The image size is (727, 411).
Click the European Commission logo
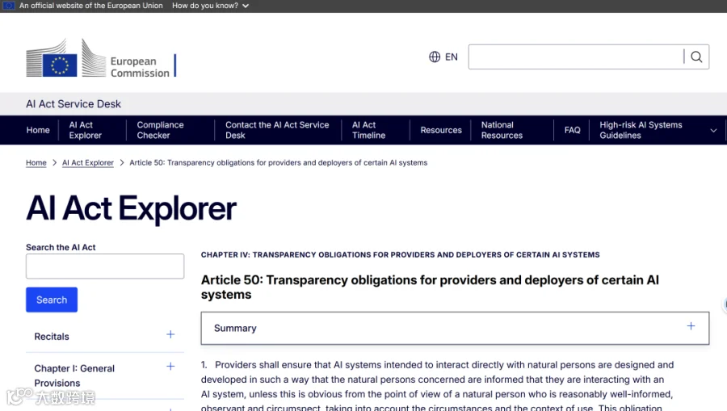[x=101, y=58]
